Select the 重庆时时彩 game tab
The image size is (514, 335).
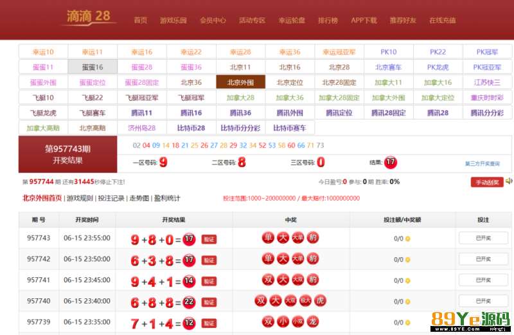coord(488,98)
